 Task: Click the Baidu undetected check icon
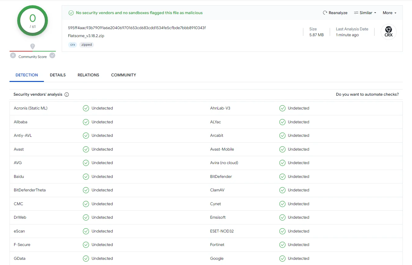[x=86, y=177]
